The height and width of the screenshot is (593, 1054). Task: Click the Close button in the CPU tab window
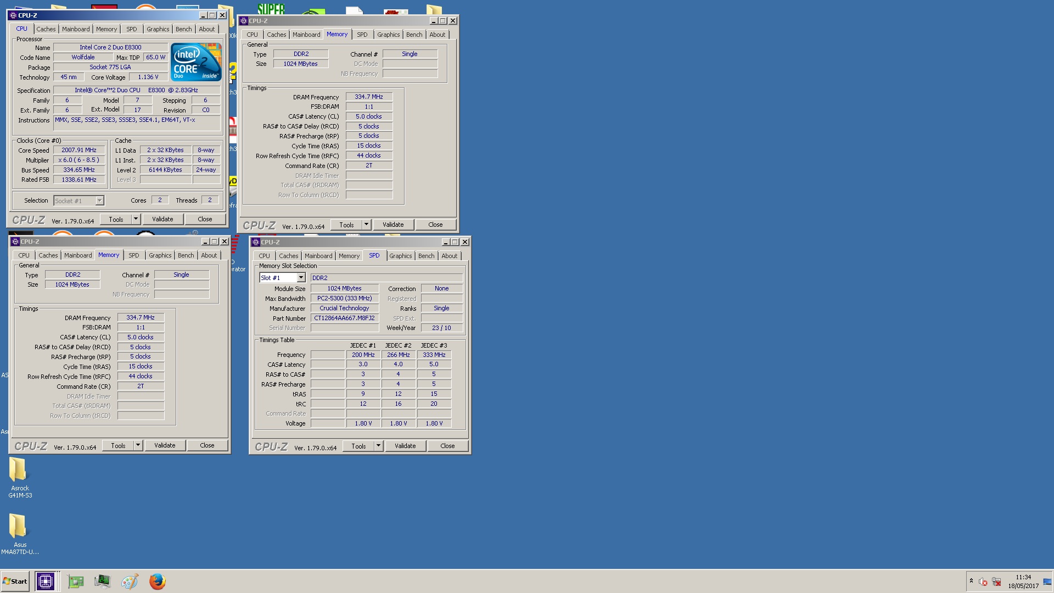point(205,219)
